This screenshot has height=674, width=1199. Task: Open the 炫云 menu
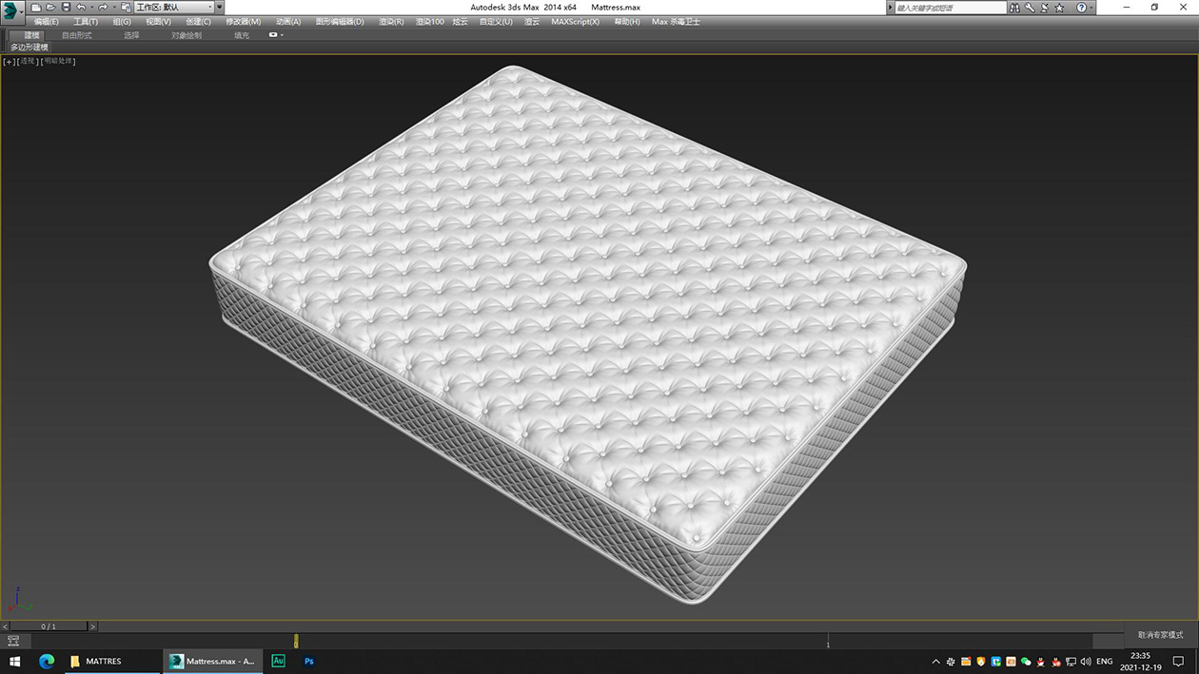click(461, 21)
